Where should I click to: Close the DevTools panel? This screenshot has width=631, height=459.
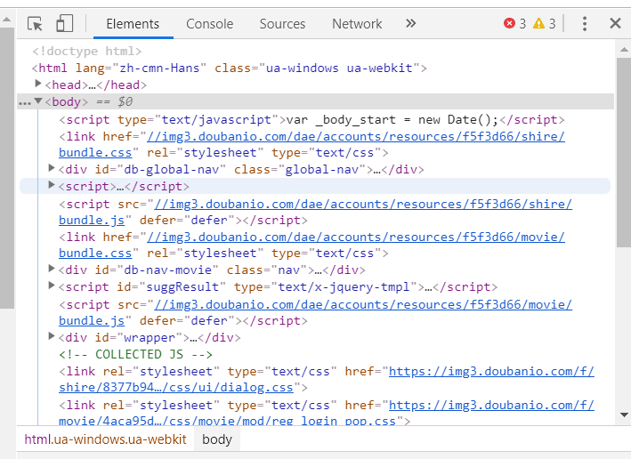615,23
